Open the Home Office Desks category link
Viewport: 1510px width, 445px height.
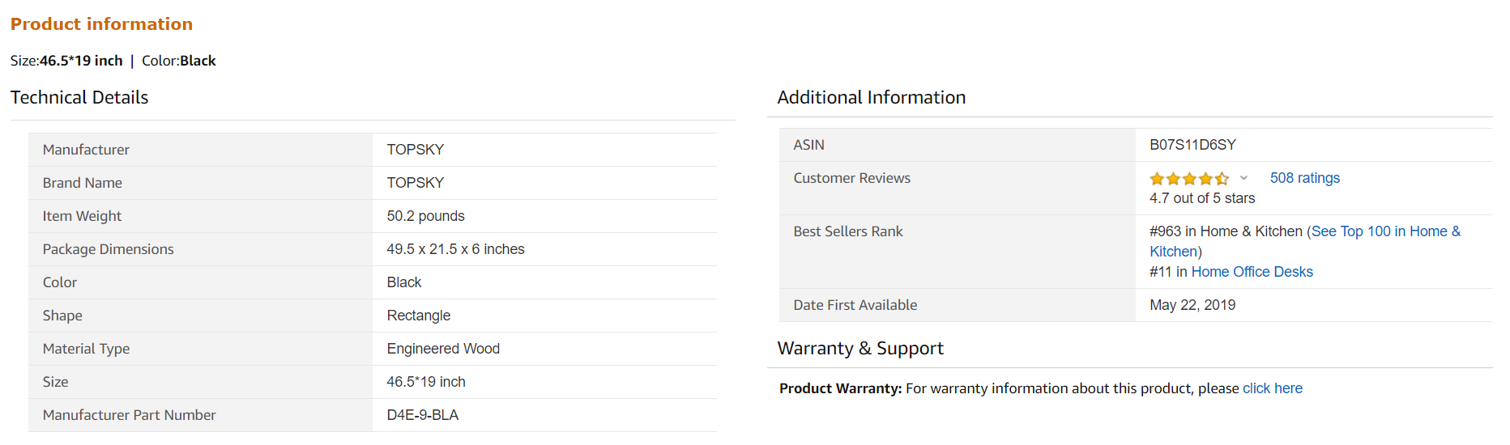click(1252, 272)
